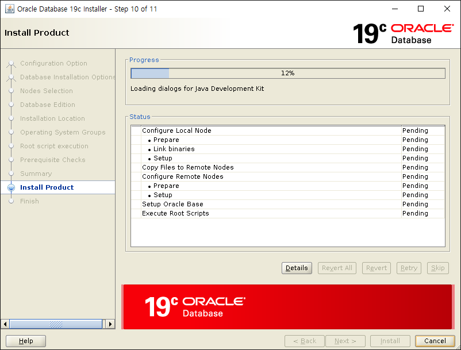Click the 12% progress bar
461x350 pixels.
coord(288,73)
